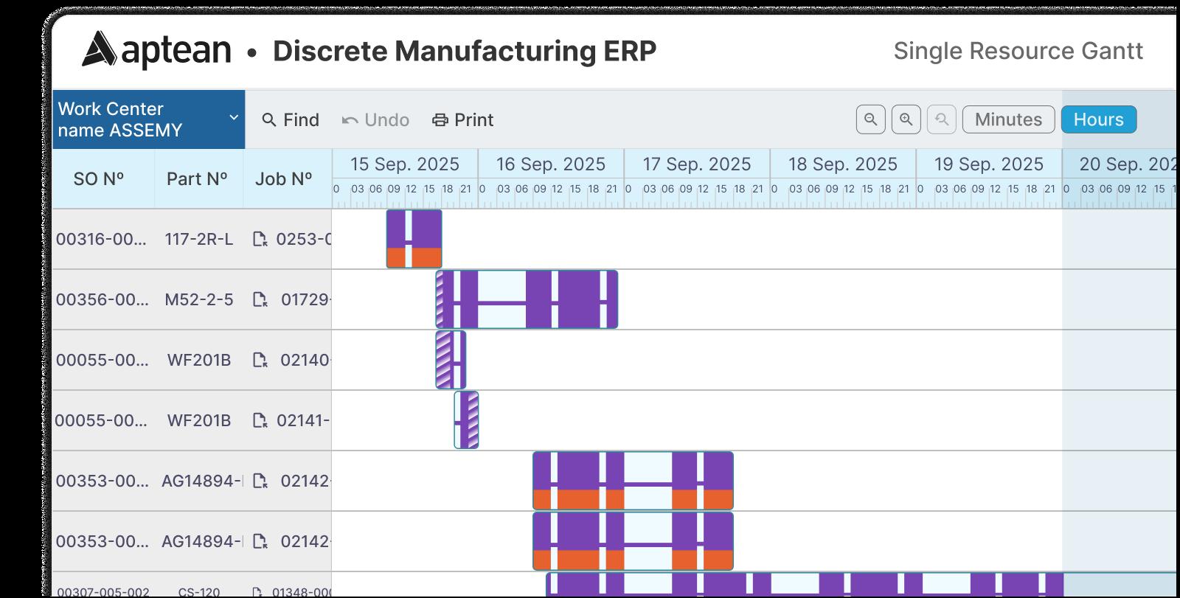The width and height of the screenshot is (1180, 598).
Task: Click part number cell CS-120
Action: [199, 592]
